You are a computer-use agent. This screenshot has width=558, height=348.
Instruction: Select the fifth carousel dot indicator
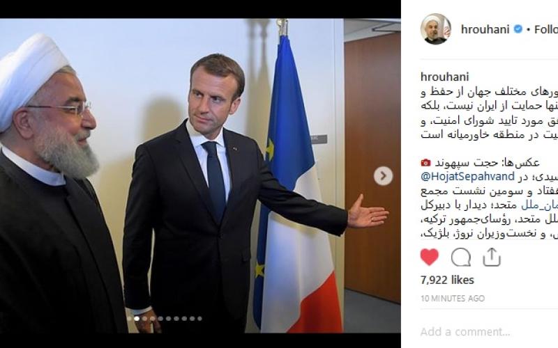[x=160, y=319]
